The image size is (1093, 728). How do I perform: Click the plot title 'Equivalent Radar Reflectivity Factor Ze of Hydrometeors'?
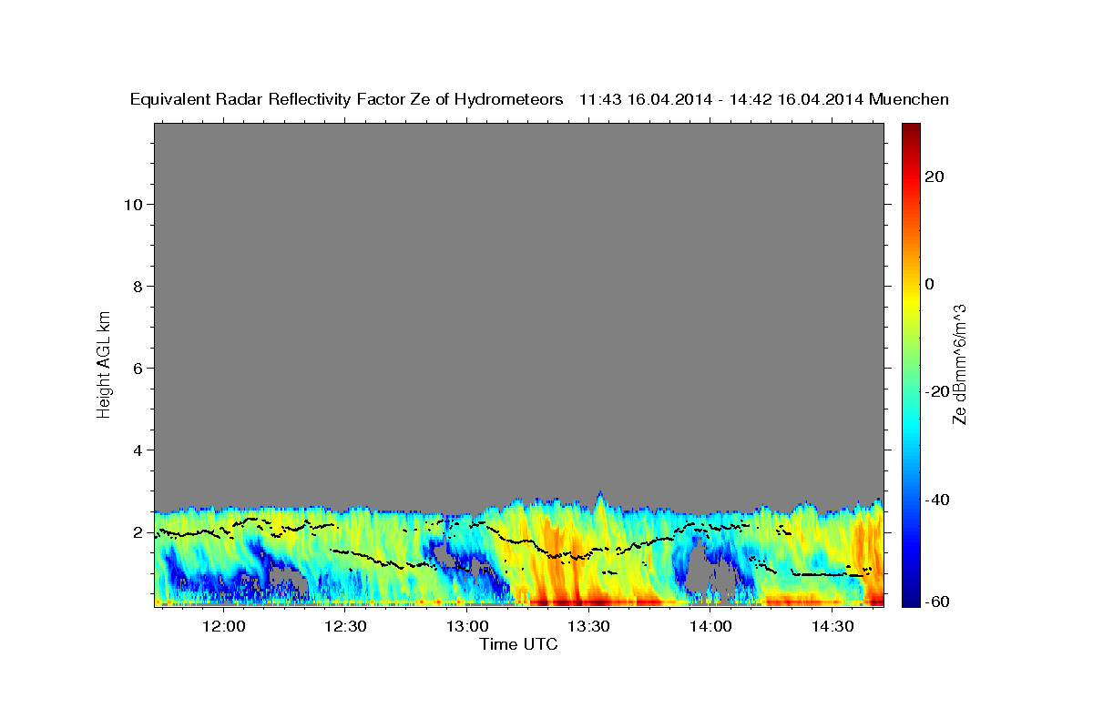click(x=346, y=100)
